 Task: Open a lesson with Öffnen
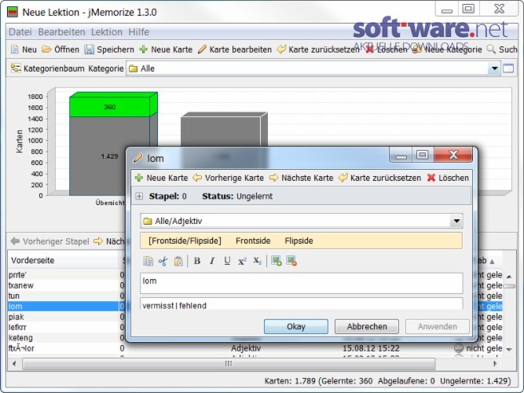[x=60, y=50]
